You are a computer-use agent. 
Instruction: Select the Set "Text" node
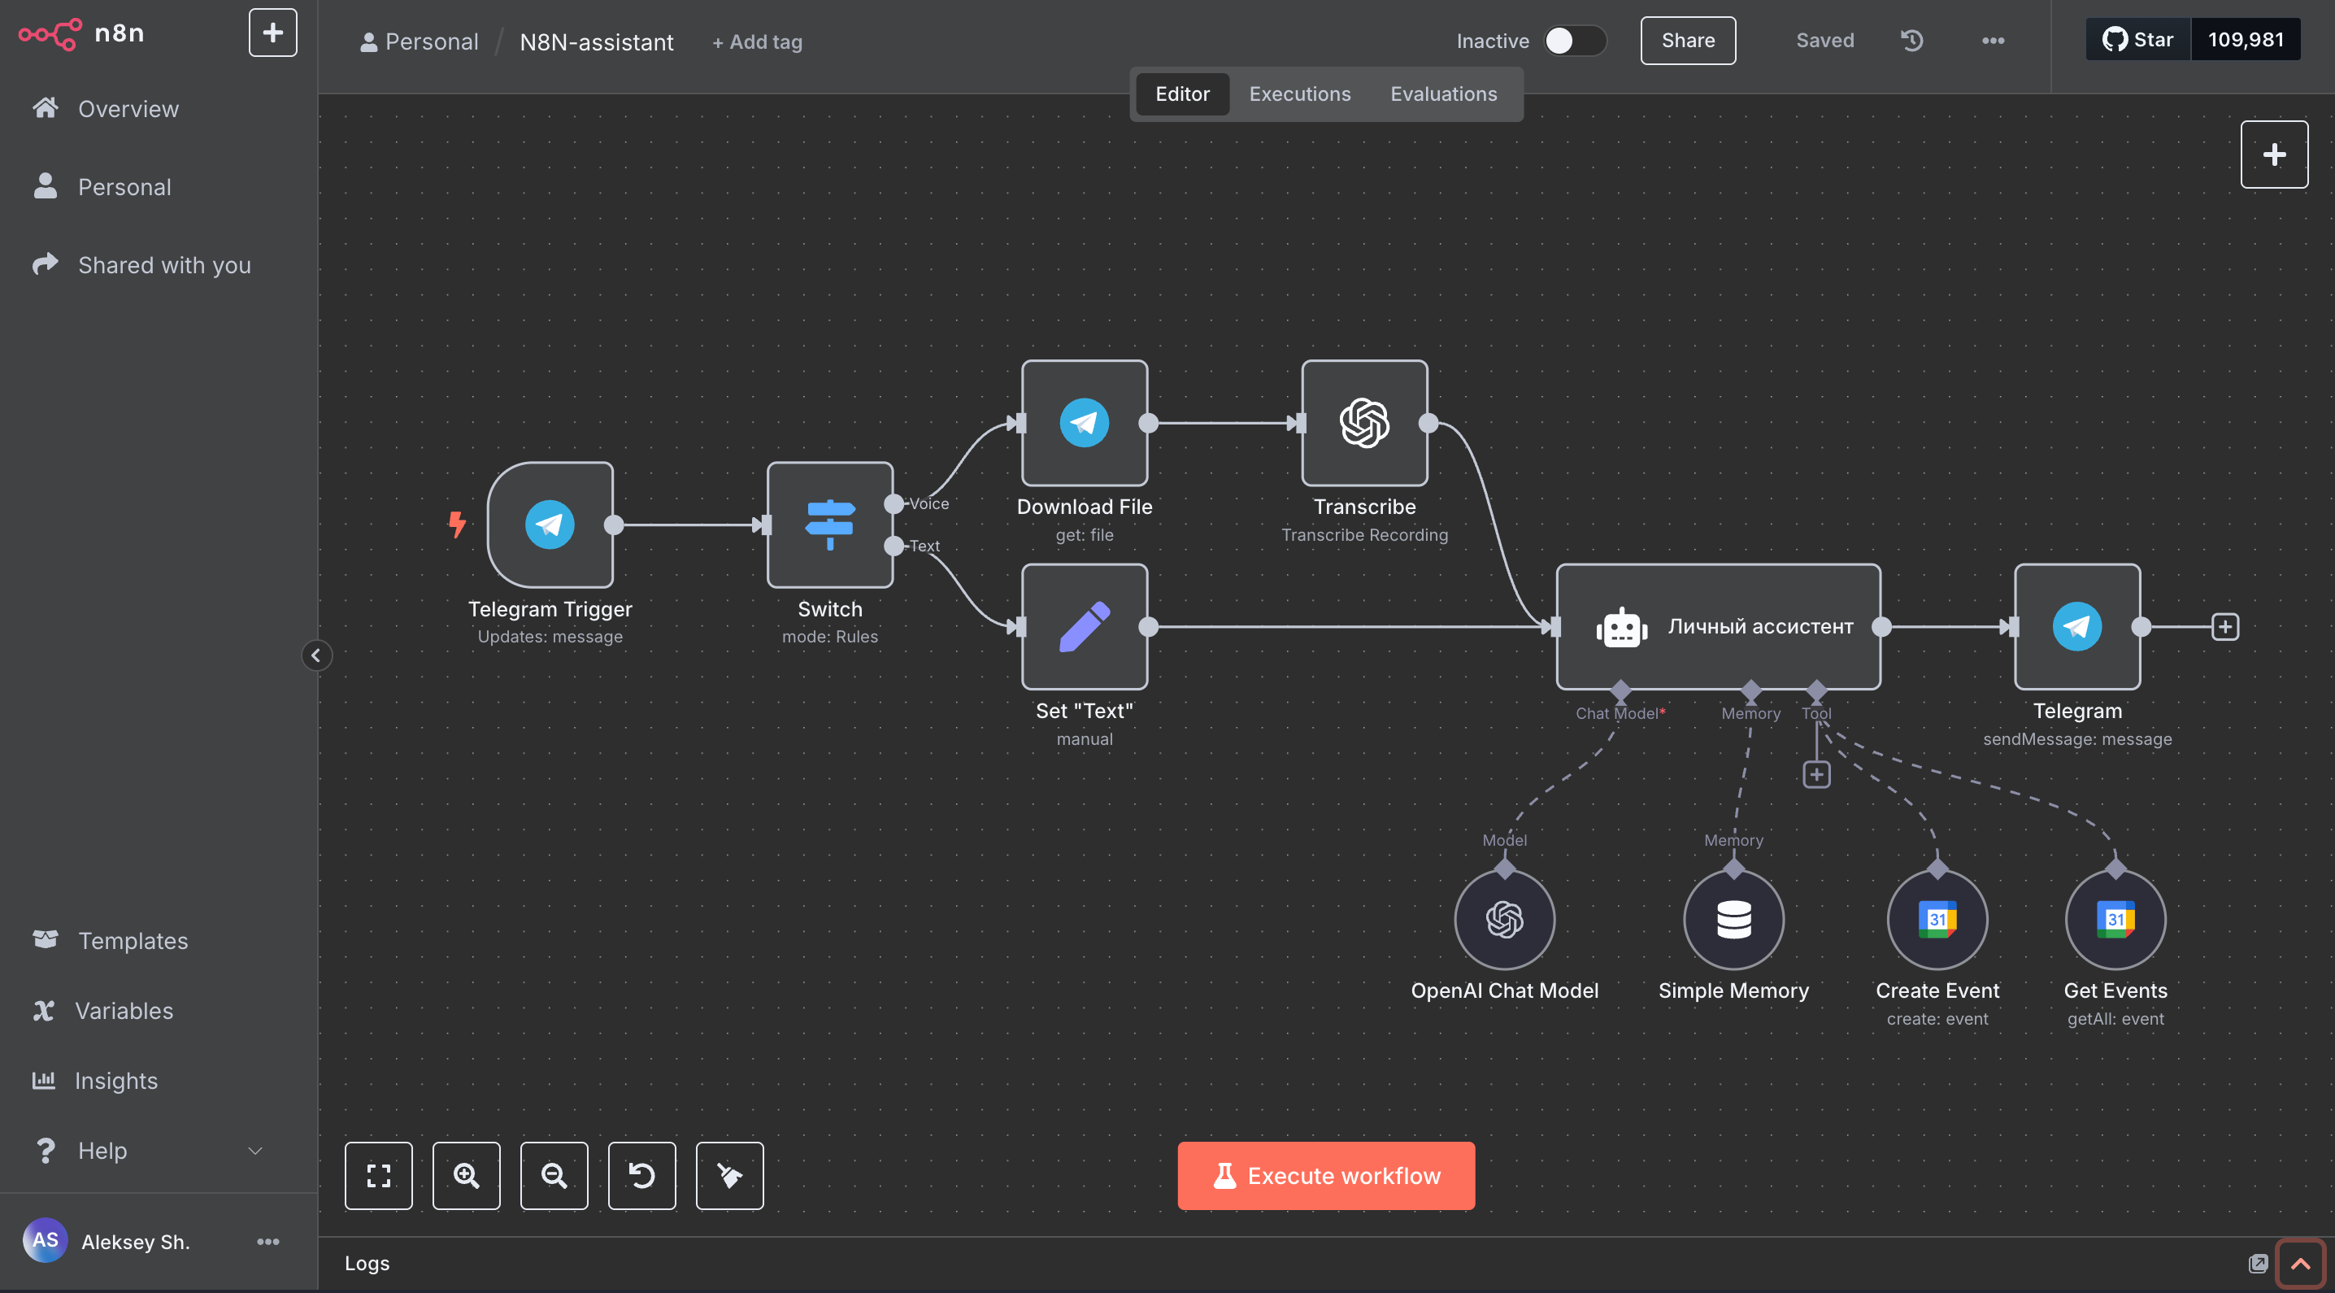(x=1084, y=626)
